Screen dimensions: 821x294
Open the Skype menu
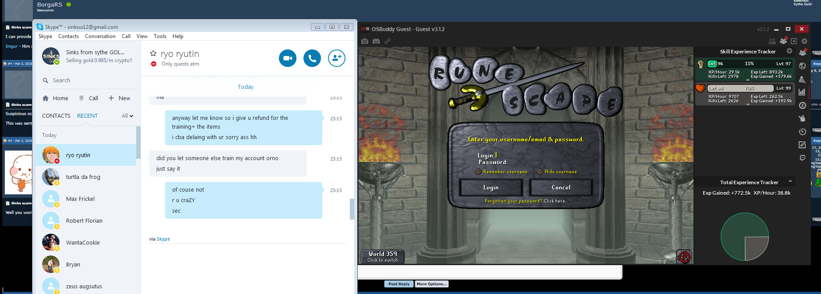(45, 36)
